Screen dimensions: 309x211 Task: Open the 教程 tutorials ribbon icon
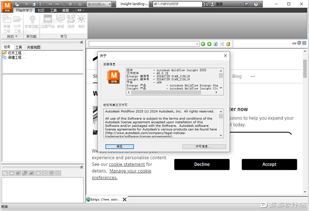61,22
